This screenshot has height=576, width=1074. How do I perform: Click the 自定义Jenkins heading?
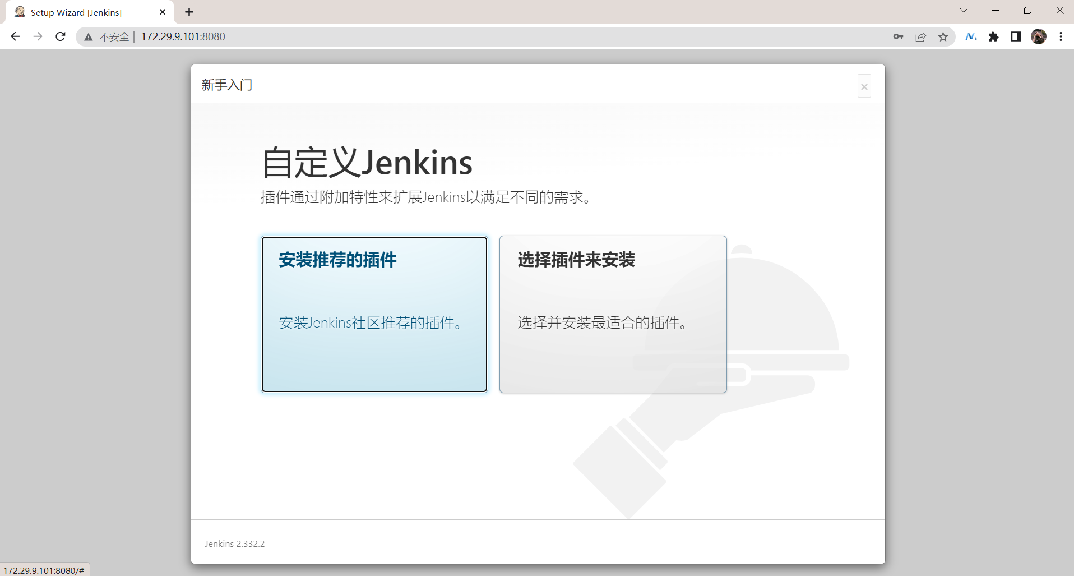coord(367,163)
